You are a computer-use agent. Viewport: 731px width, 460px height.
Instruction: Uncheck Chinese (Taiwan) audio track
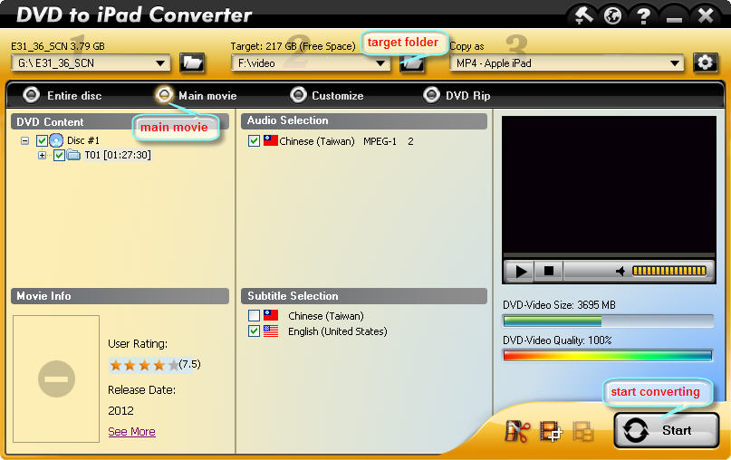(x=254, y=140)
